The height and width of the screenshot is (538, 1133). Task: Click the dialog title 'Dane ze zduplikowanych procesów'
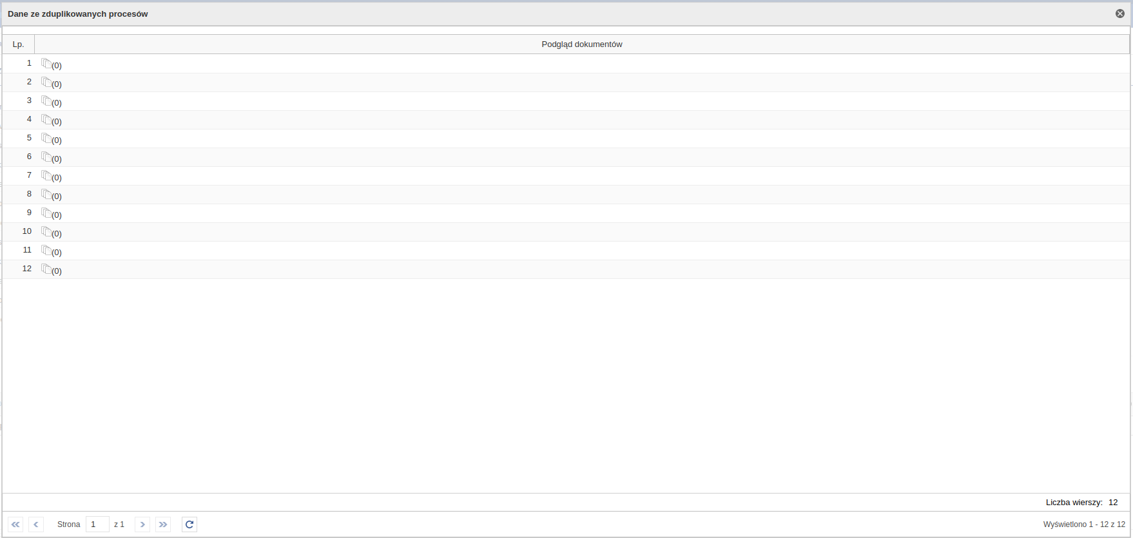[78, 14]
